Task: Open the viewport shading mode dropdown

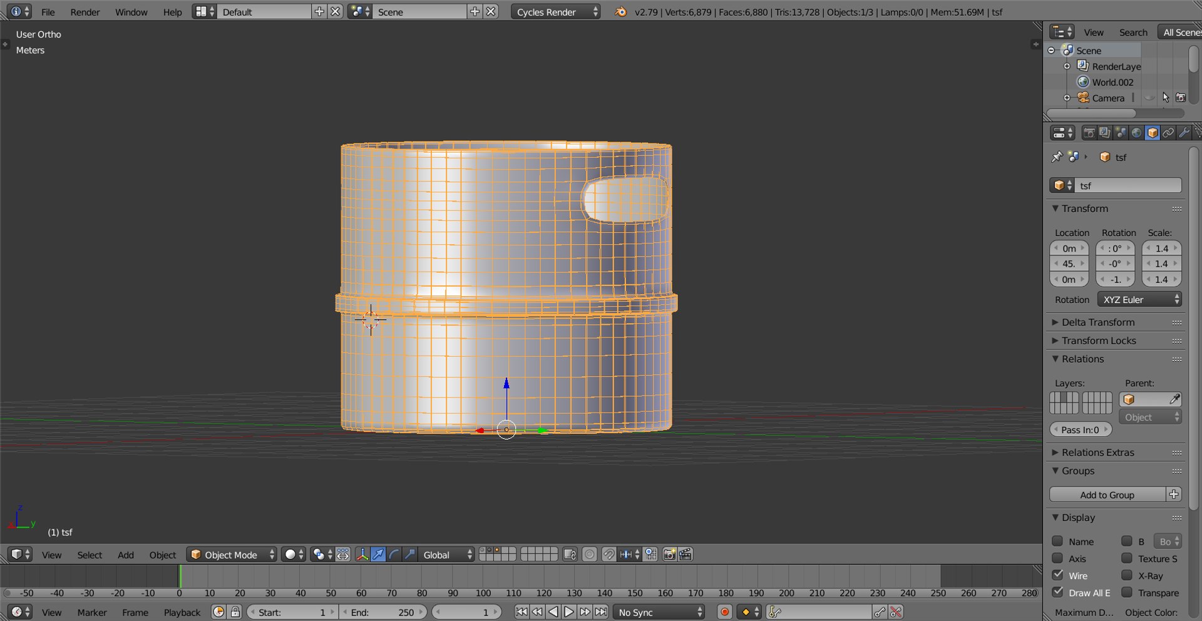Action: click(x=294, y=555)
